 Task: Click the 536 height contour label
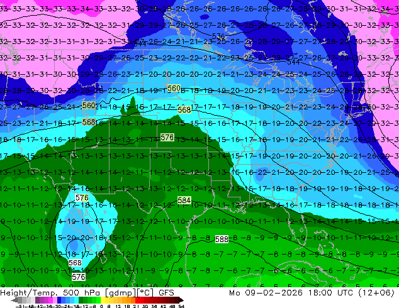218,36
